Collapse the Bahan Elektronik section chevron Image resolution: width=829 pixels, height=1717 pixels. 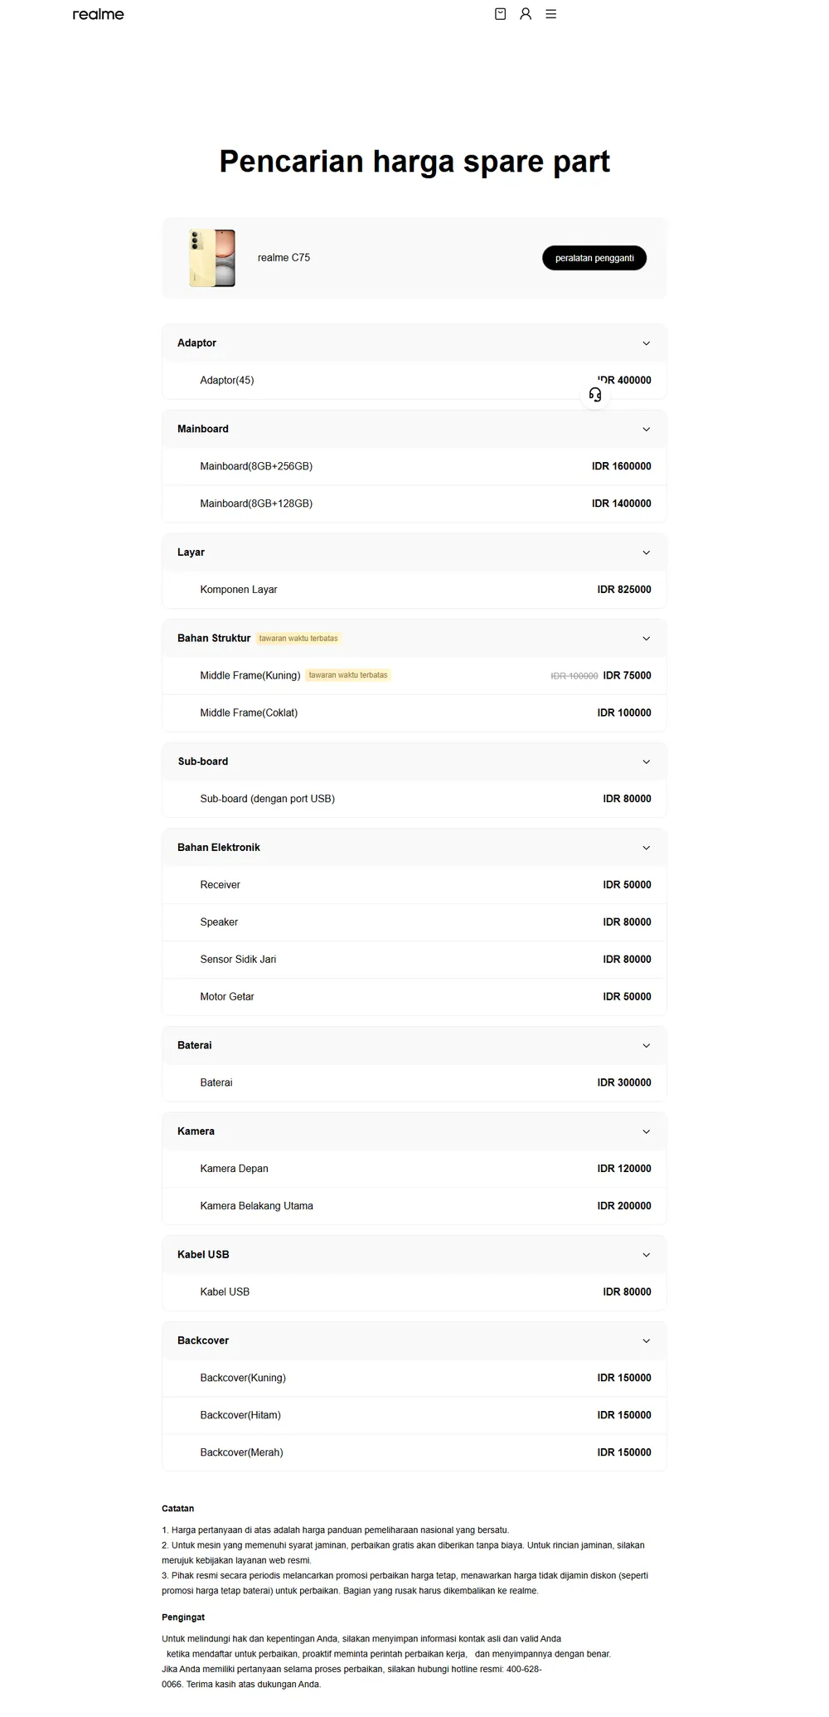pyautogui.click(x=647, y=848)
